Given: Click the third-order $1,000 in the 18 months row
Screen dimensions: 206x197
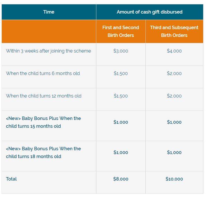Looking at the screenshot, I should point(174,152).
